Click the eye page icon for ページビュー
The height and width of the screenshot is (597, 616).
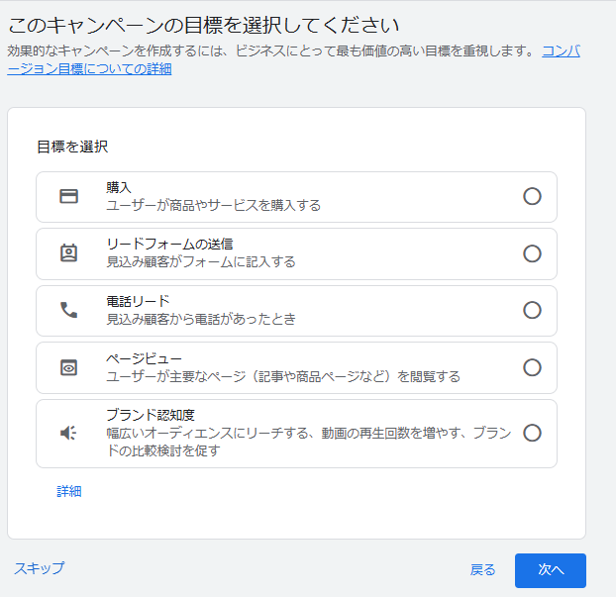pos(68,368)
